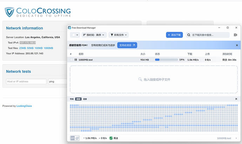Click the Network information heading

pos(25,28)
